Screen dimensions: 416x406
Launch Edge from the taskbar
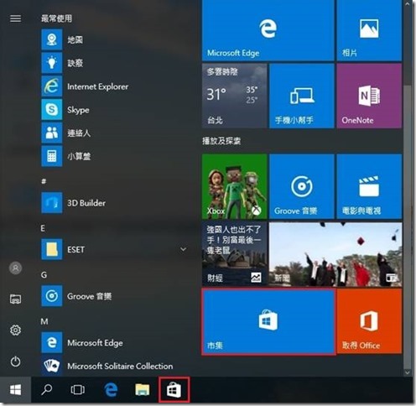pyautogui.click(x=111, y=389)
